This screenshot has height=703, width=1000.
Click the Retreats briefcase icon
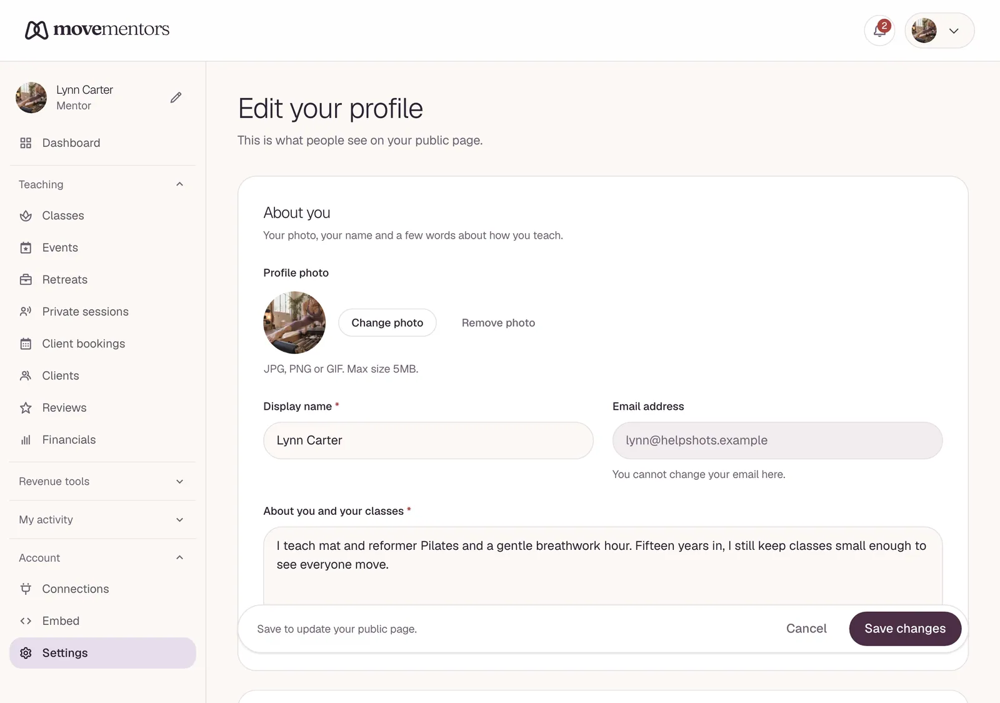(x=26, y=279)
